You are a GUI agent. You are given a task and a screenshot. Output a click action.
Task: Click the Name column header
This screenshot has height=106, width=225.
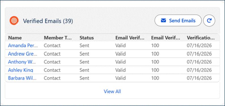coord(15,38)
